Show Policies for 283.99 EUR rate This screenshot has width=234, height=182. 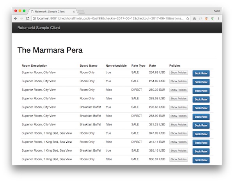179,116
